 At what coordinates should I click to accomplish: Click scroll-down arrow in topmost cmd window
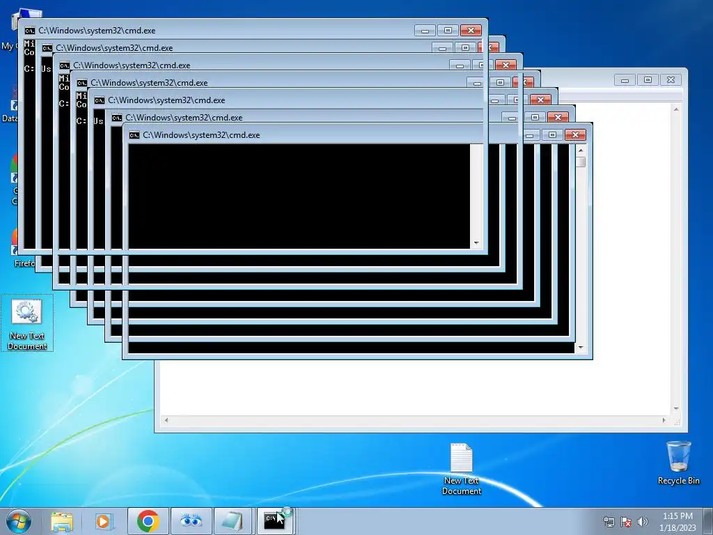point(476,243)
